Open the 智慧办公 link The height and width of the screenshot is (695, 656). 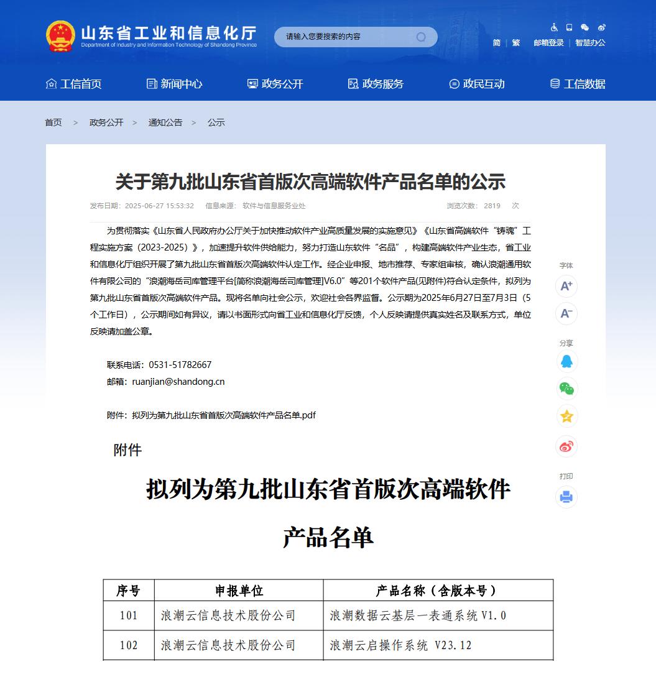(591, 42)
